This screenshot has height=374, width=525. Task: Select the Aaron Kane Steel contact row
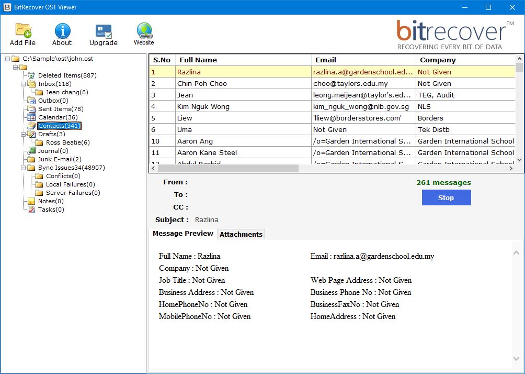[332, 152]
